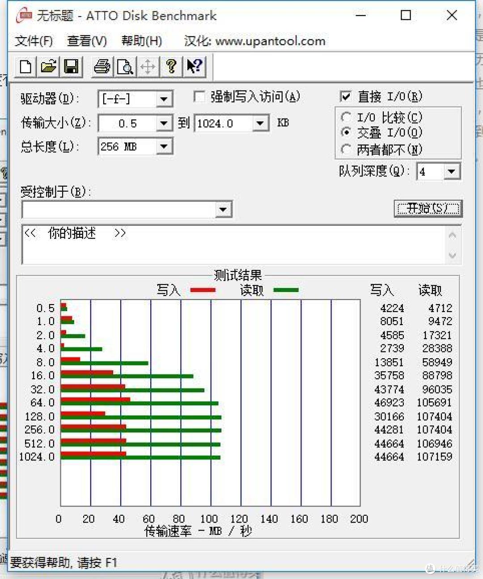Click the green read bar for 64.0 row
Screen dimensions: 483x579
point(140,403)
